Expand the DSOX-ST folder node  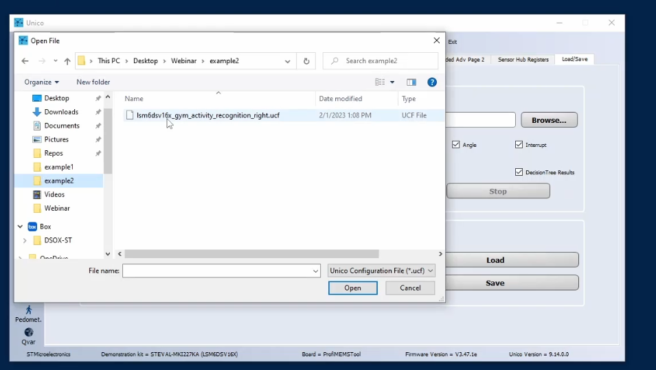coord(25,240)
